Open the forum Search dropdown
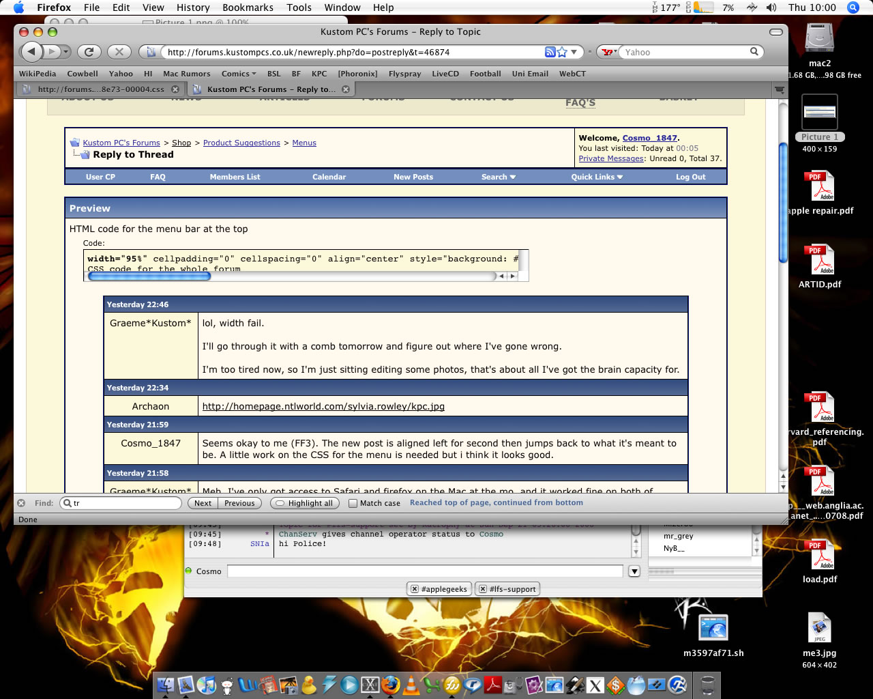The height and width of the screenshot is (699, 873). [498, 177]
